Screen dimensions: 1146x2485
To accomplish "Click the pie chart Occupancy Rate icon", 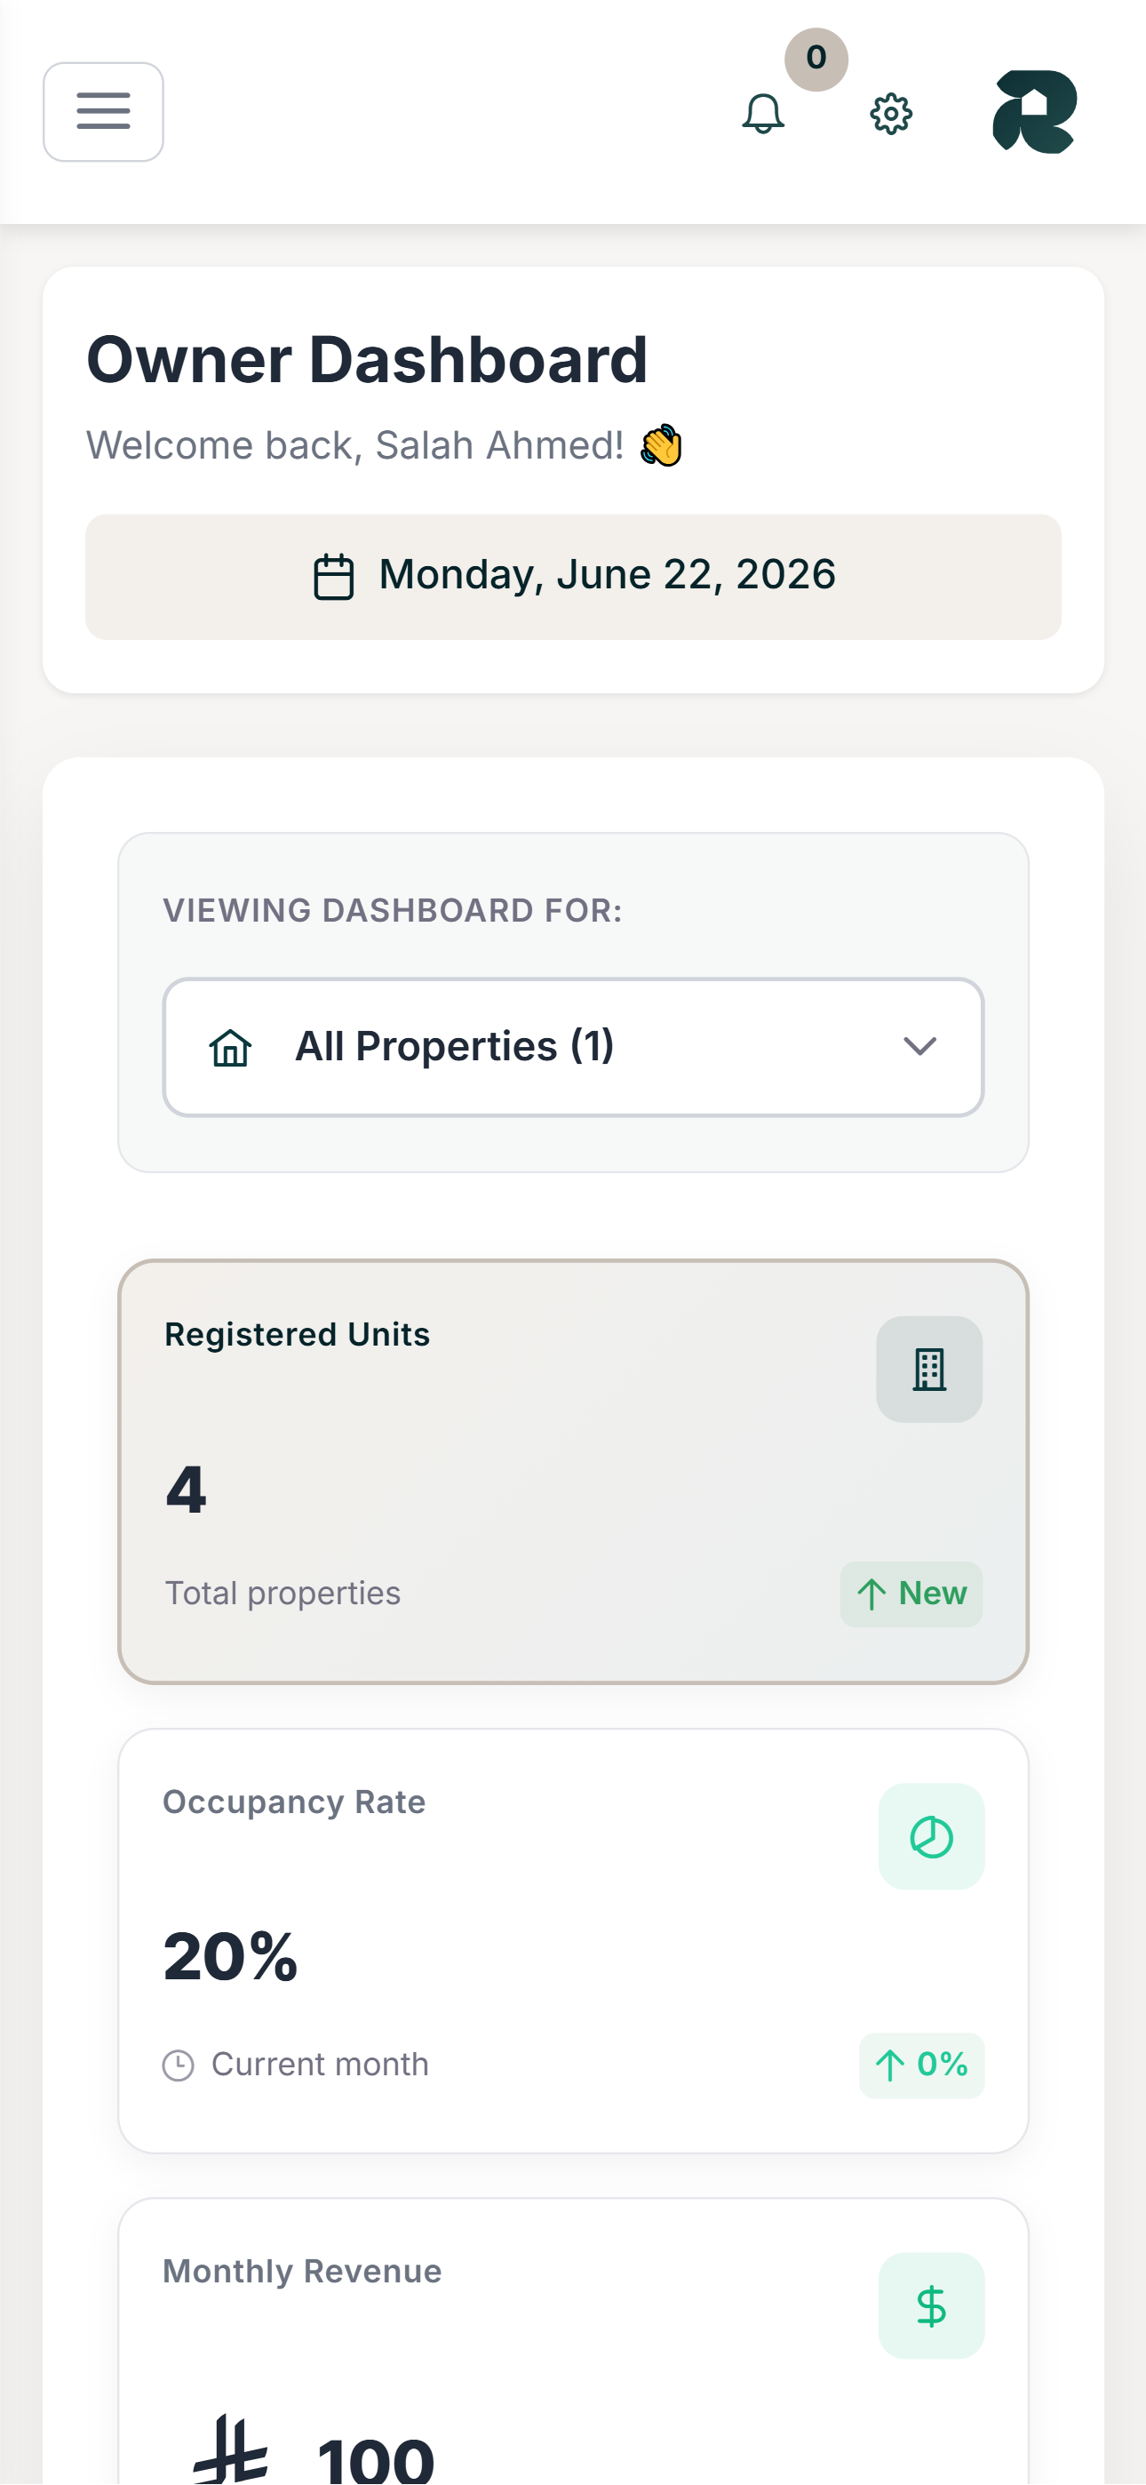I will [931, 1837].
